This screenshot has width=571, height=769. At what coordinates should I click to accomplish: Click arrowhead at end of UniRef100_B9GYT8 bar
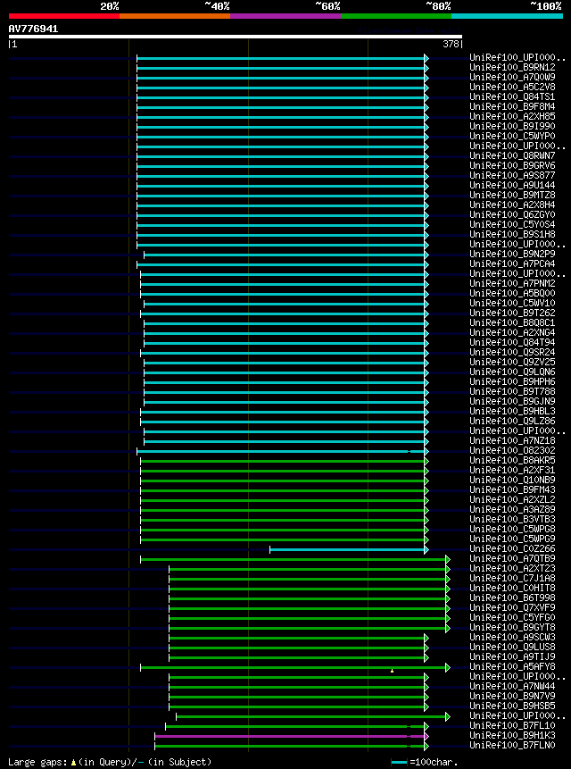click(448, 628)
